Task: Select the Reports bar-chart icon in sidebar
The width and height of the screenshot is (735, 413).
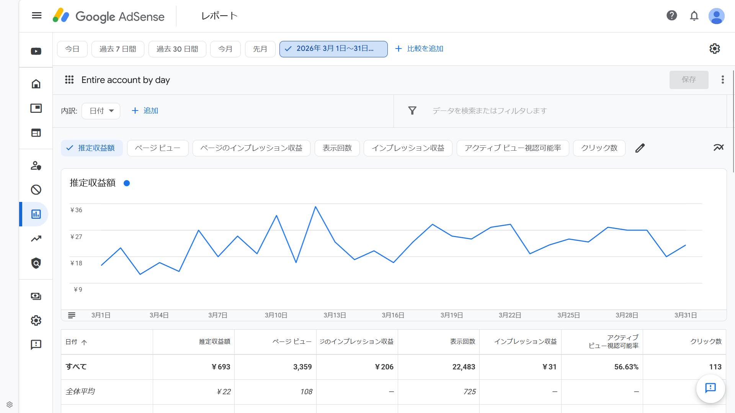Action: tap(36, 214)
